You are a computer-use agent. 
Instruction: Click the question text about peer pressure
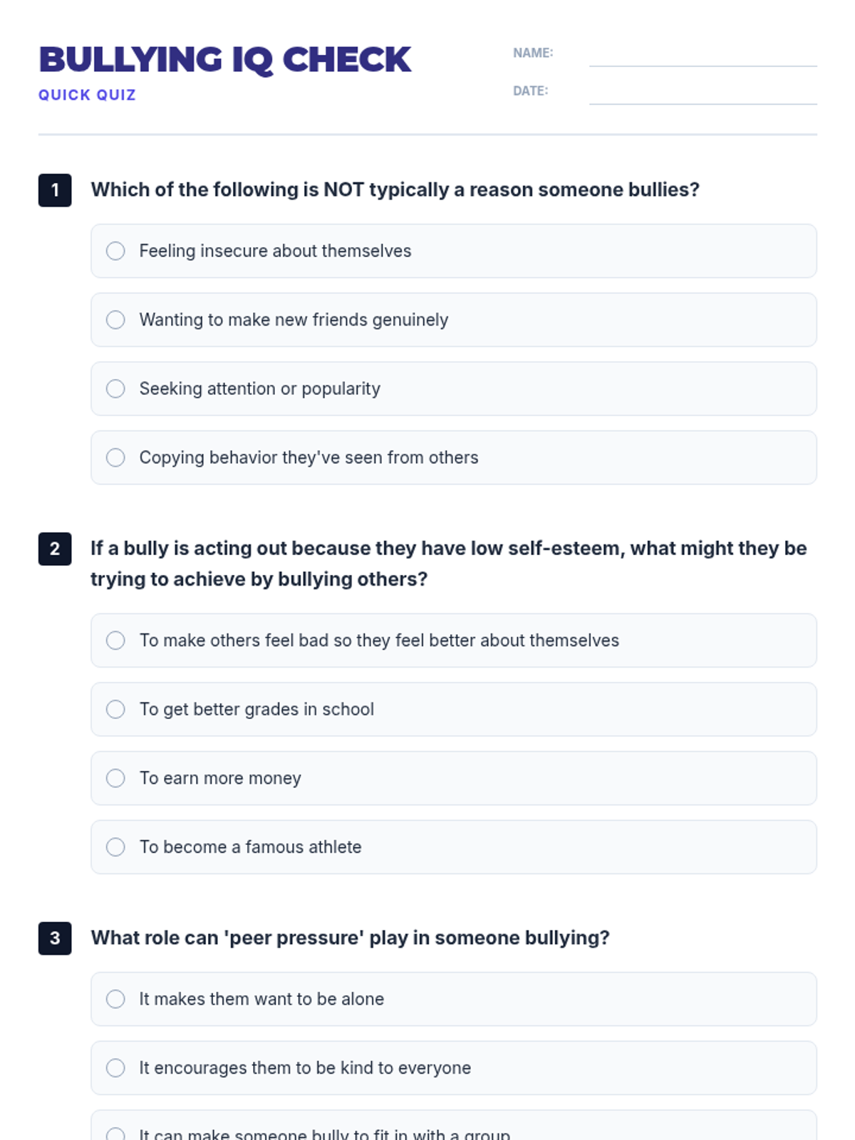(x=350, y=938)
